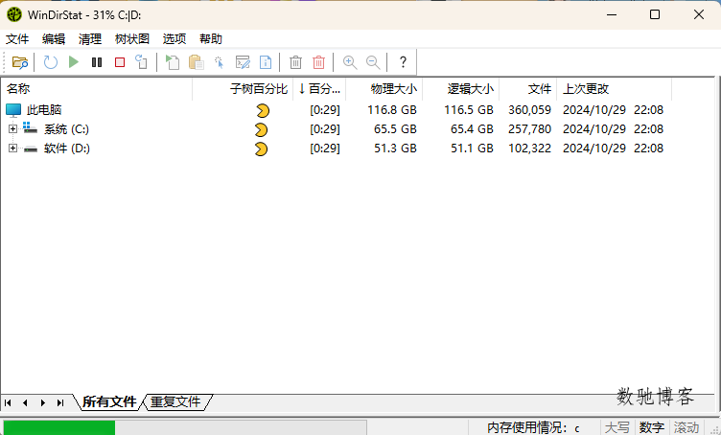Click the previous tab navigation arrow
The width and height of the screenshot is (721, 435).
coord(25,402)
